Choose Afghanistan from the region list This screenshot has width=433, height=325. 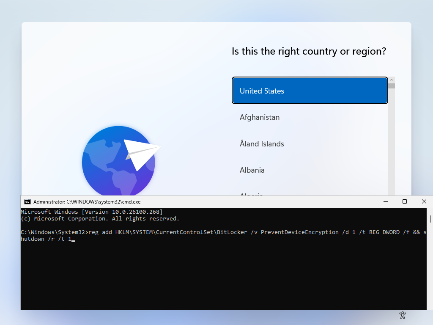point(310,117)
